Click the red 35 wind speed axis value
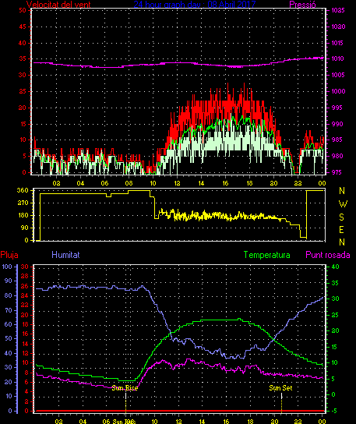This screenshot has width=356, height=424. [23, 58]
